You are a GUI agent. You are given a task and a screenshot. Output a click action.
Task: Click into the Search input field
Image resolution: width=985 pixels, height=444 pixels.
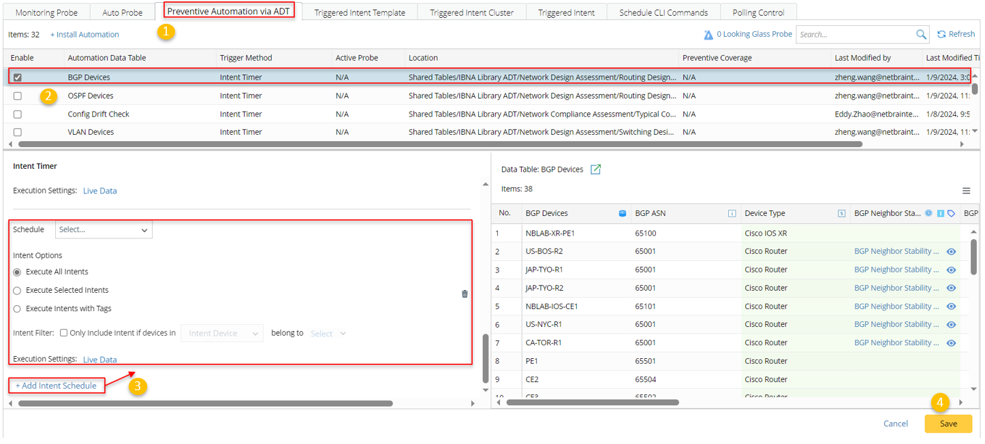[854, 35]
